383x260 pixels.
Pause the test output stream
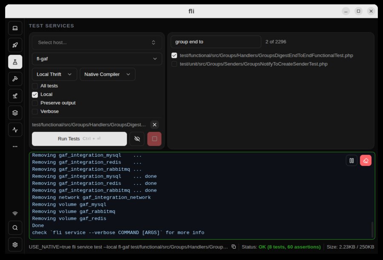coord(352,161)
